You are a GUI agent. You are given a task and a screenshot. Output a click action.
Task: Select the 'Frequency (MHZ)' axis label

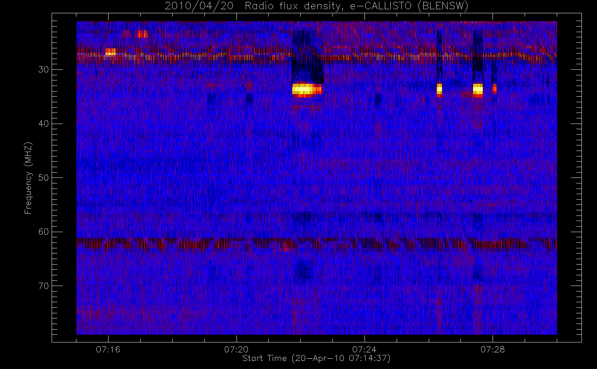[x=28, y=178]
